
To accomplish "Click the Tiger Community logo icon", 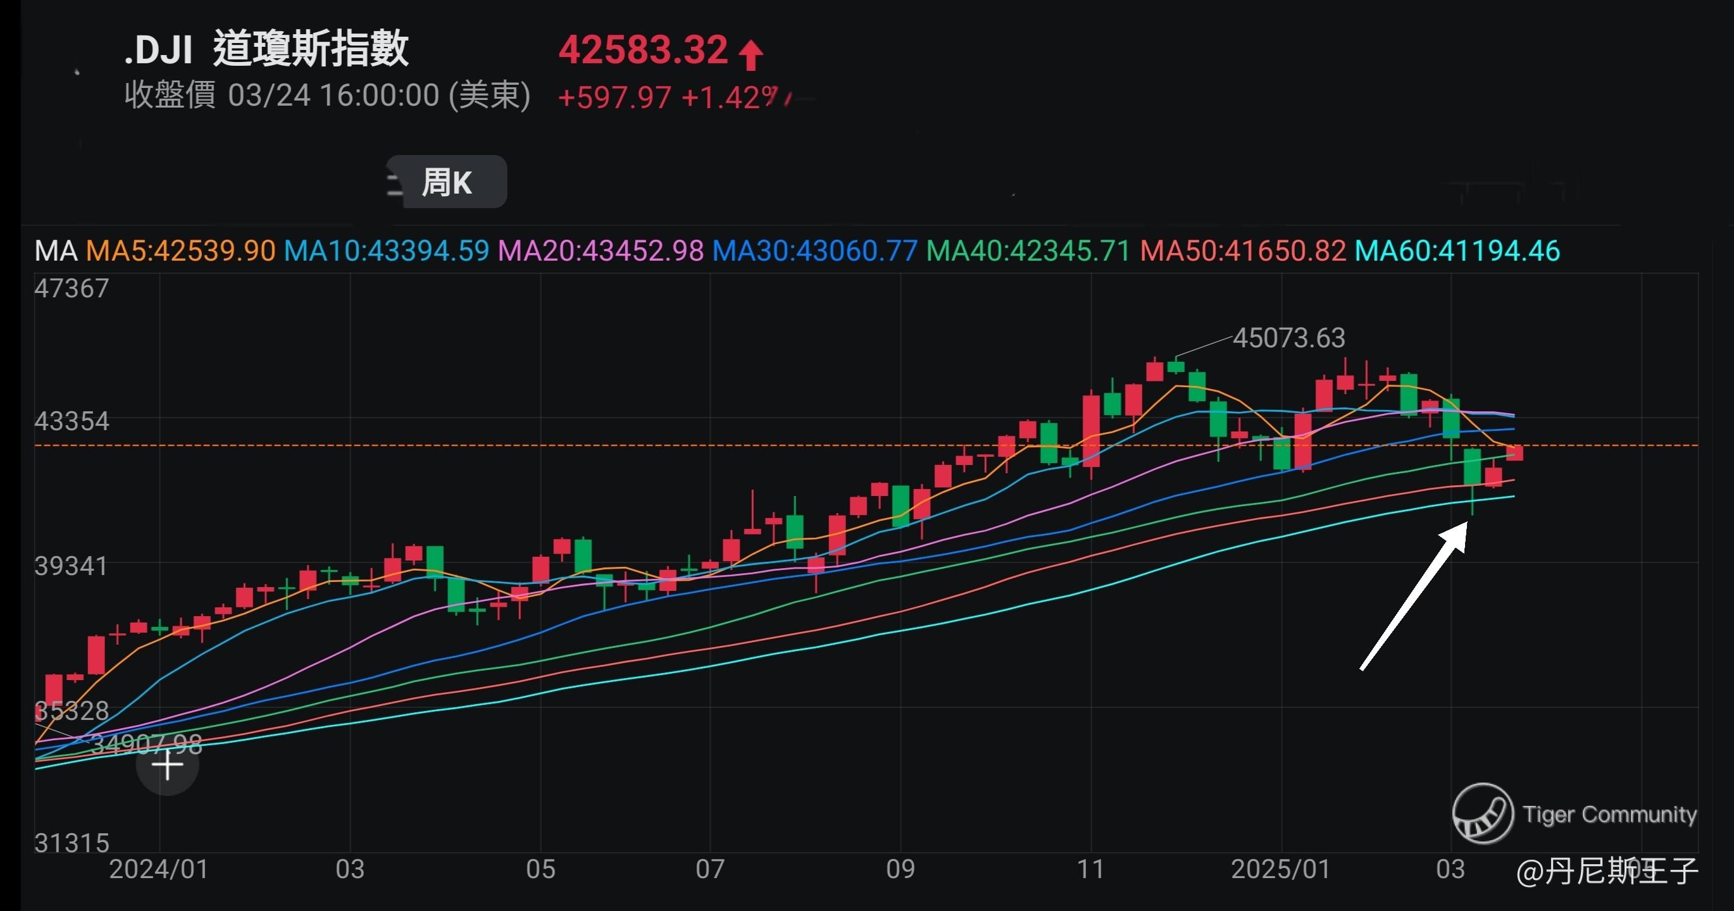I will pos(1482,814).
